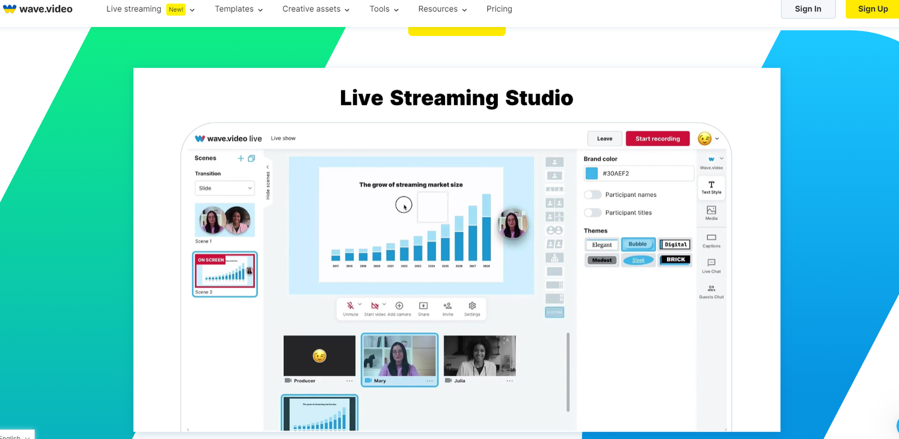Click the Add camera icon

click(x=399, y=306)
